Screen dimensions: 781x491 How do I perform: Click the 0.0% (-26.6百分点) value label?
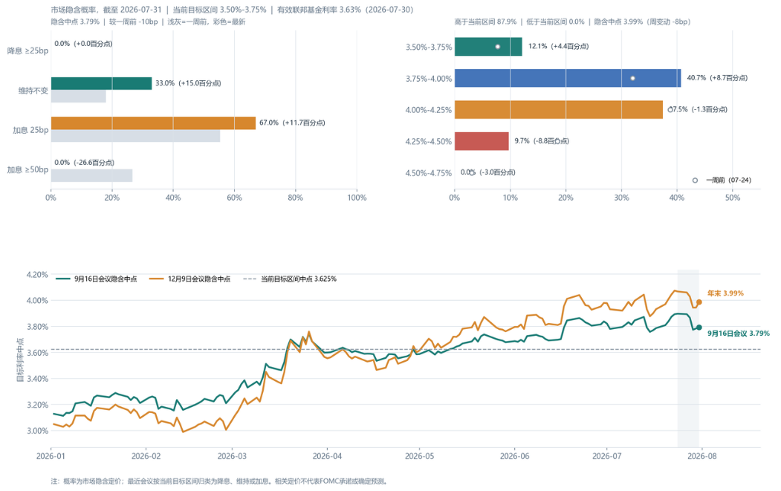click(84, 163)
